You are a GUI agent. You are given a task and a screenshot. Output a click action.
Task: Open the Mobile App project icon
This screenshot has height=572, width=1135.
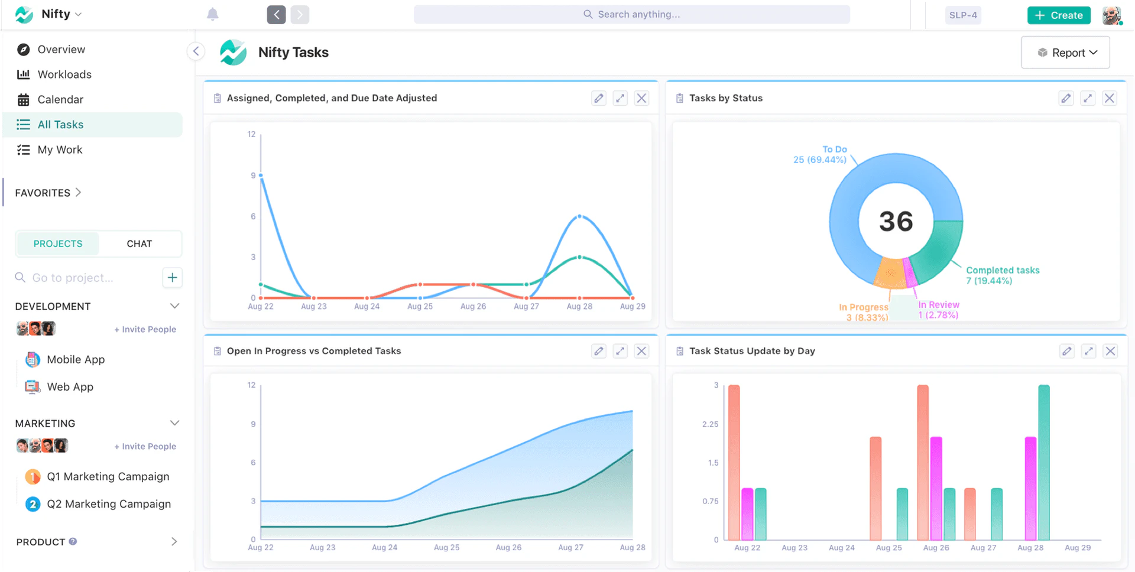(33, 359)
